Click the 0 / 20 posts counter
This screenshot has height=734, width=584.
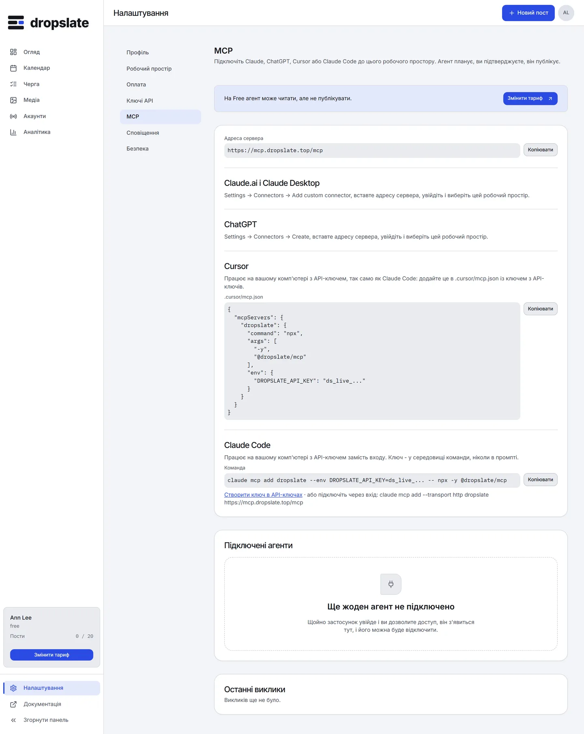[84, 636]
